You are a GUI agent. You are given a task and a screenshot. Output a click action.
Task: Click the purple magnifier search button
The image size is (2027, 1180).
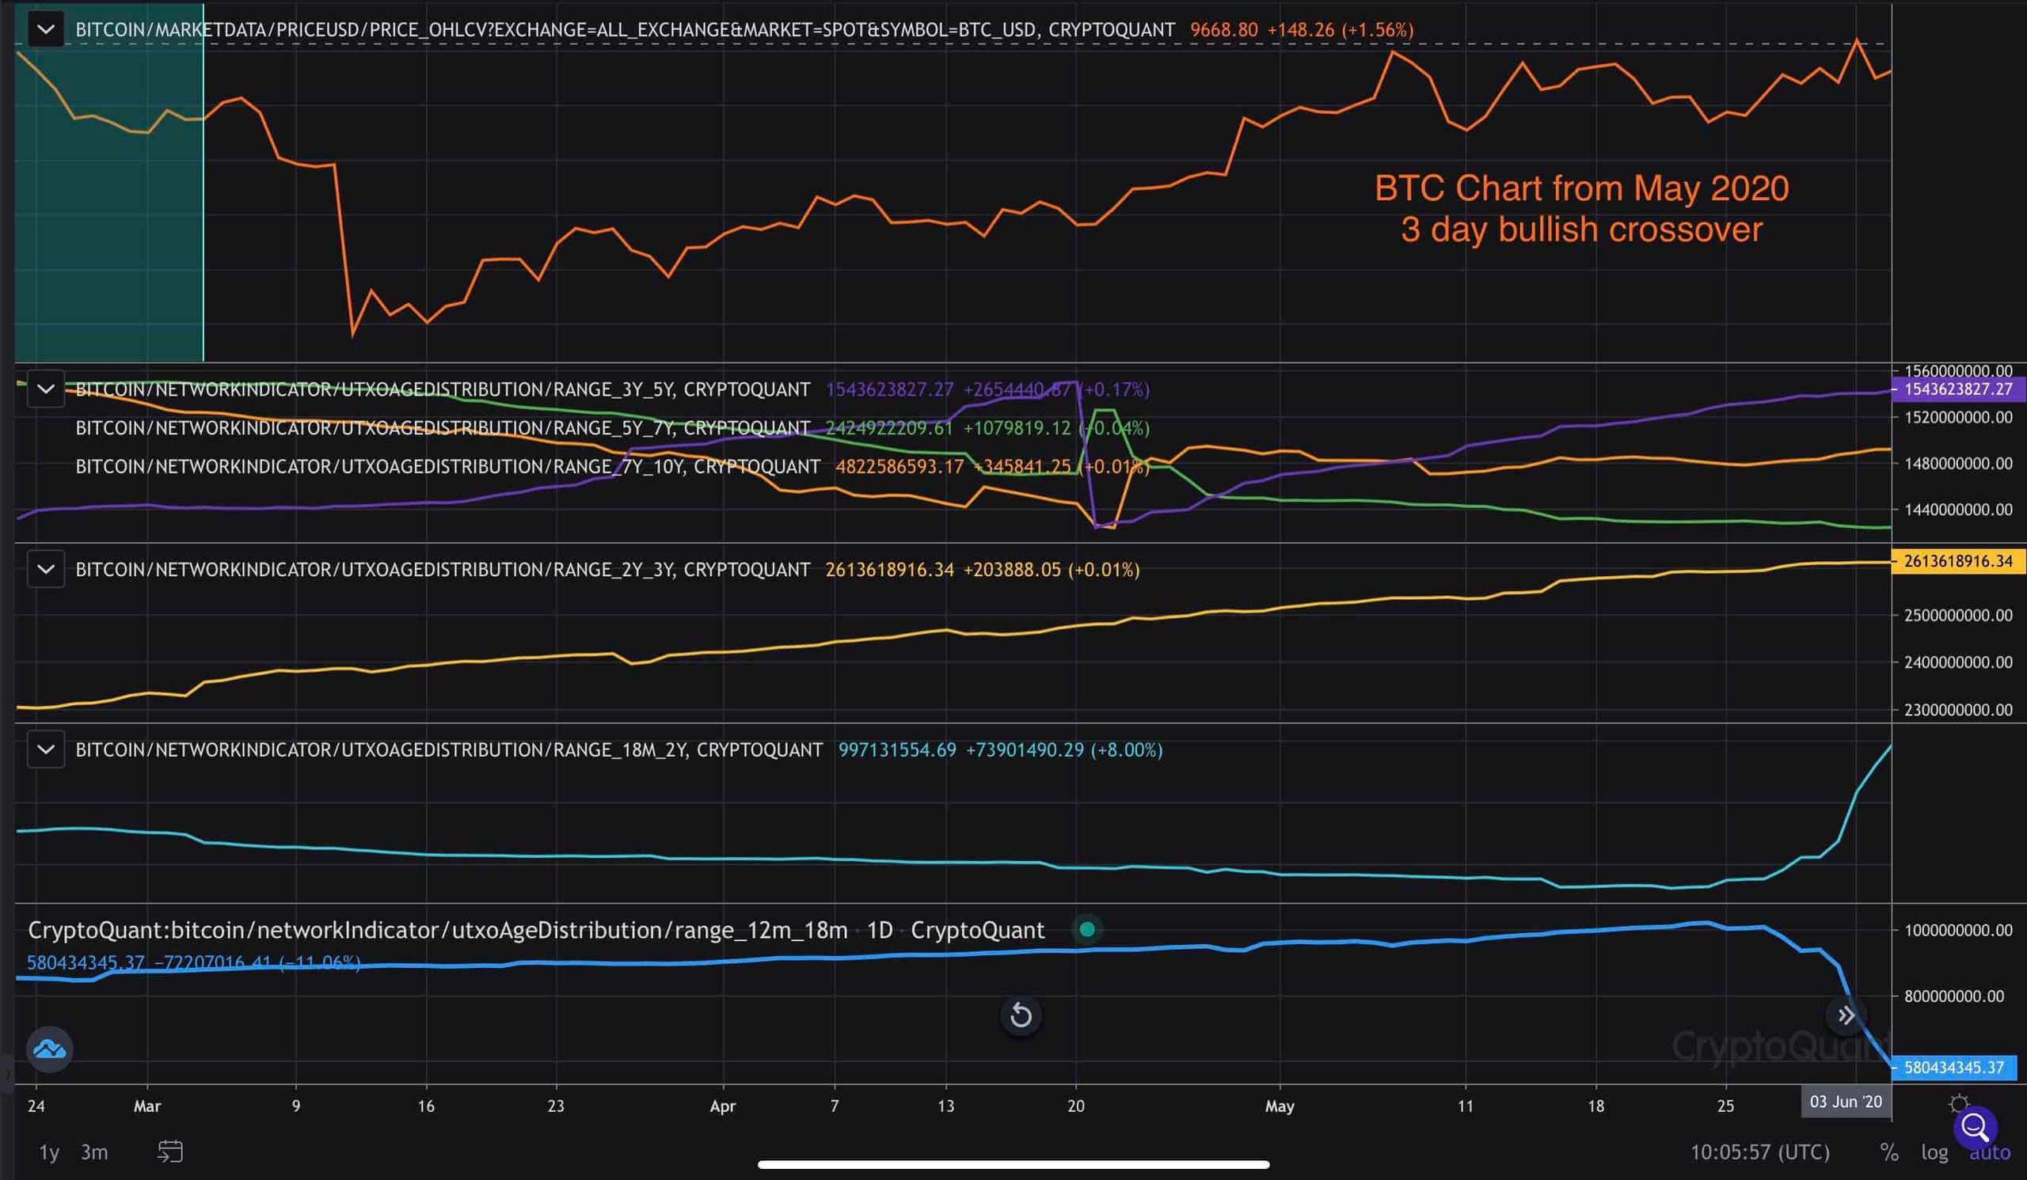pos(1975,1129)
